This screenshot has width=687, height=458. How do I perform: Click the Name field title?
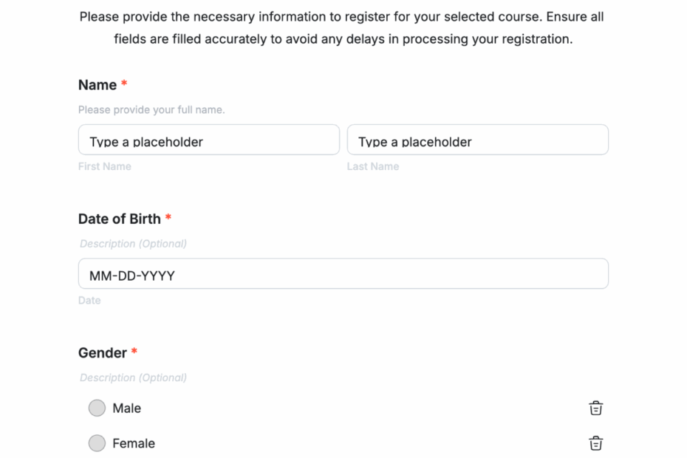point(97,84)
